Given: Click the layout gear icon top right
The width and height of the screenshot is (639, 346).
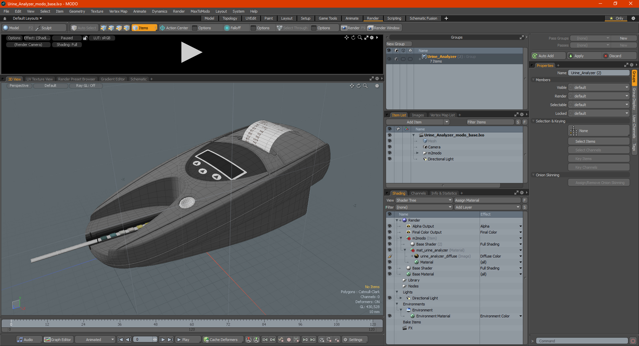Looking at the screenshot, I should click(x=633, y=18).
